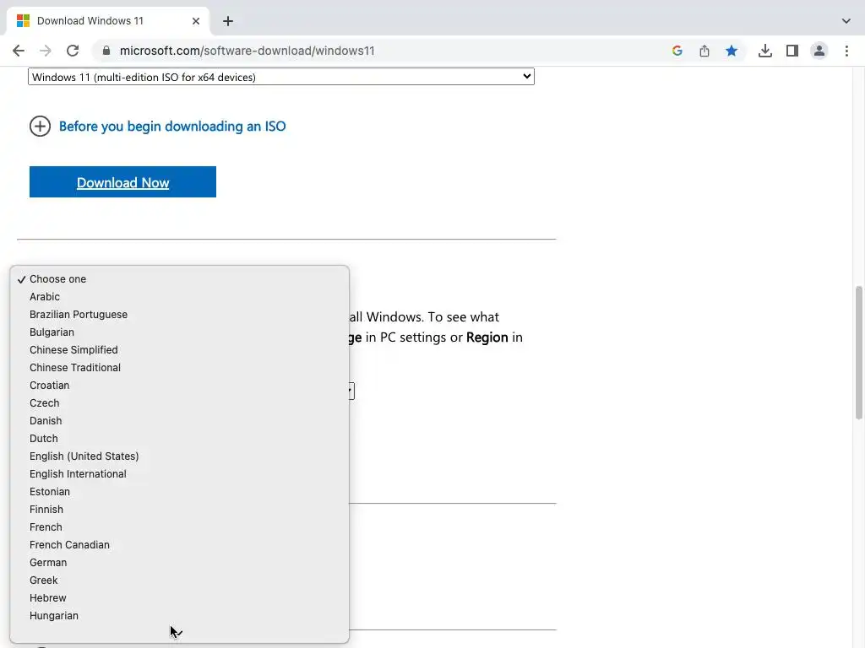Click the page vertical scrollbar
Viewport: 865px width, 648px height.
coord(859,353)
